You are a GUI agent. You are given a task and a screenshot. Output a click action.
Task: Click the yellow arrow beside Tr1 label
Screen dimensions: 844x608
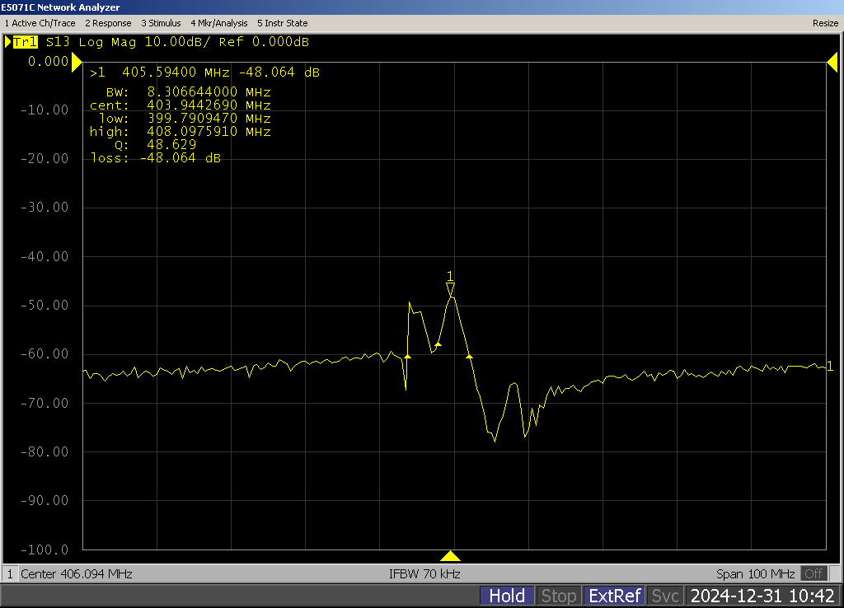click(8, 42)
